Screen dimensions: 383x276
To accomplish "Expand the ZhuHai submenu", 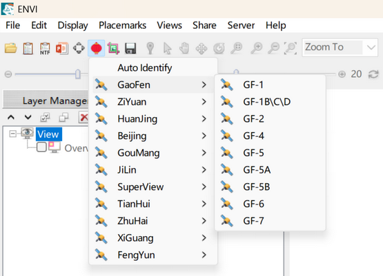I will (153, 221).
